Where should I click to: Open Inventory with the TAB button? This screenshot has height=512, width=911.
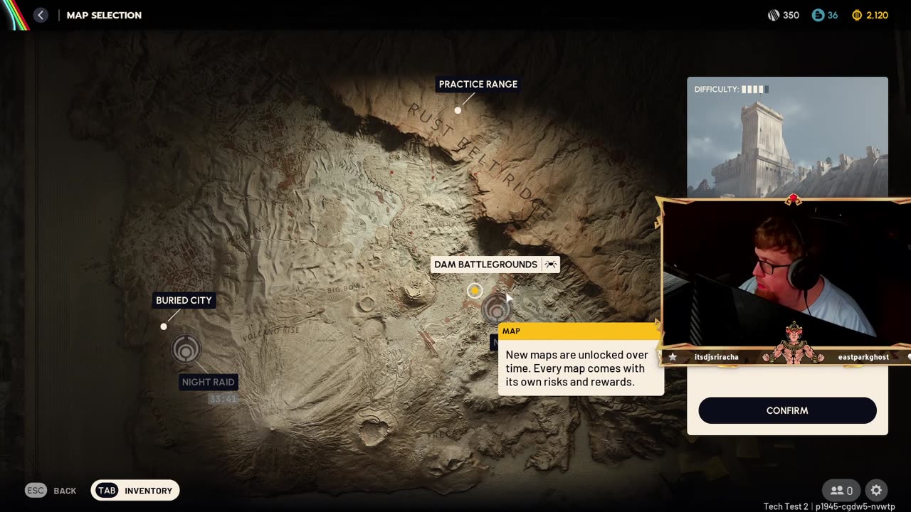click(x=135, y=491)
